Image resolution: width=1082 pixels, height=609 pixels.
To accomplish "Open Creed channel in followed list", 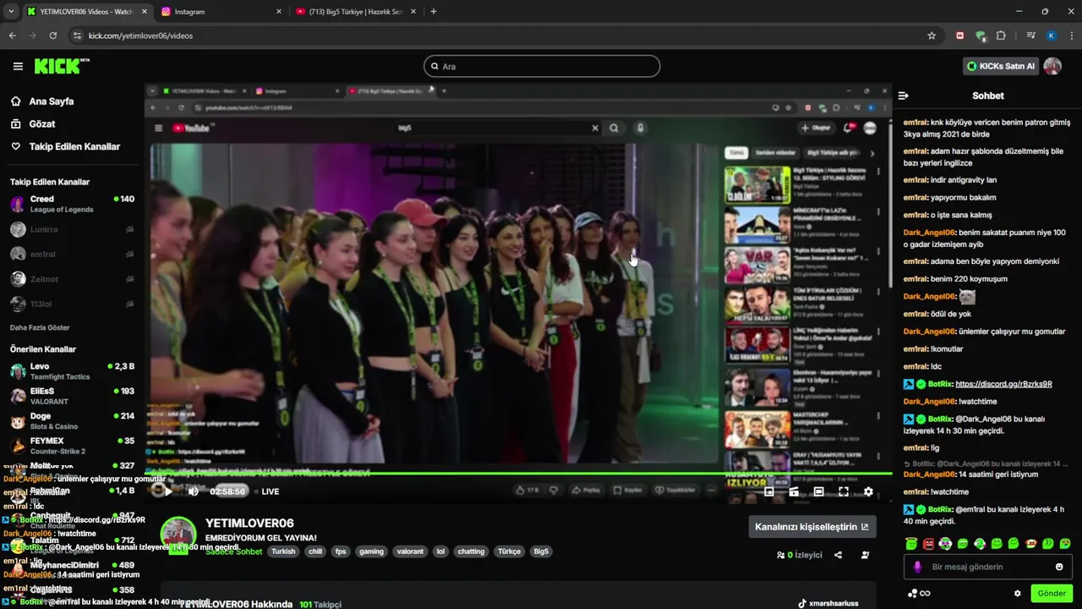I will 72,204.
